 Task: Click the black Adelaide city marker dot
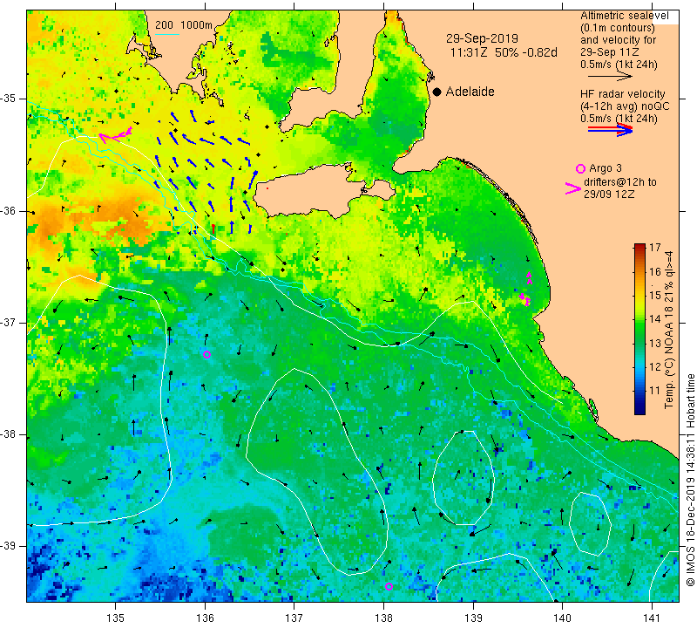[x=437, y=92]
